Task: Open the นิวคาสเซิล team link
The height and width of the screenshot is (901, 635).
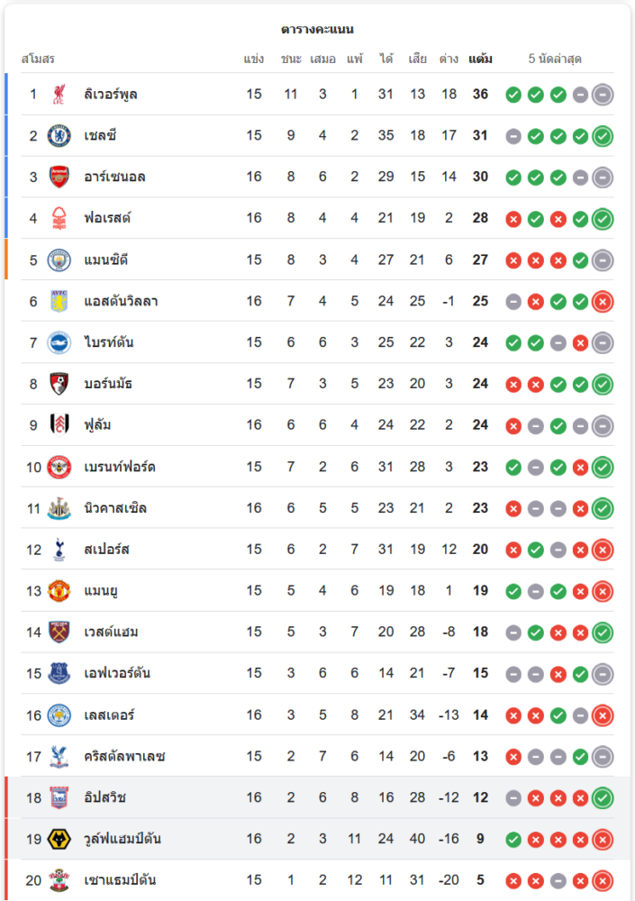Action: [x=115, y=508]
